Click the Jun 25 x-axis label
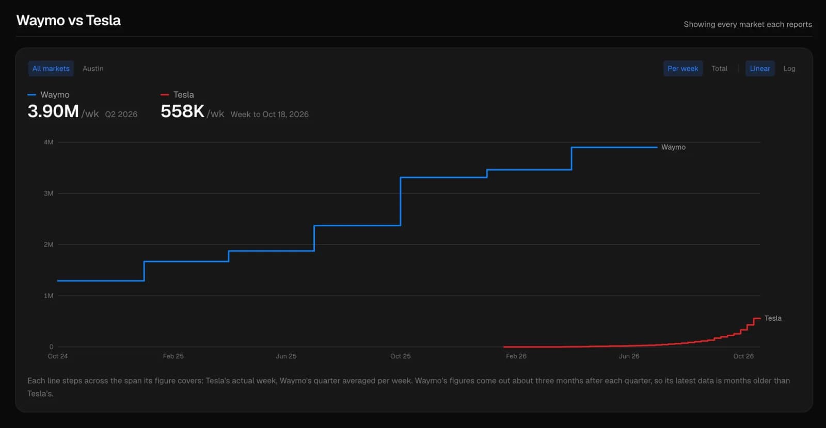Viewport: 826px width, 428px height. (286, 356)
